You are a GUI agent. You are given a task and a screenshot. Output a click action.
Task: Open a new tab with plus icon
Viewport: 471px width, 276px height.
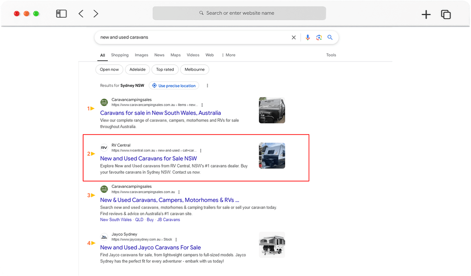coord(426,14)
